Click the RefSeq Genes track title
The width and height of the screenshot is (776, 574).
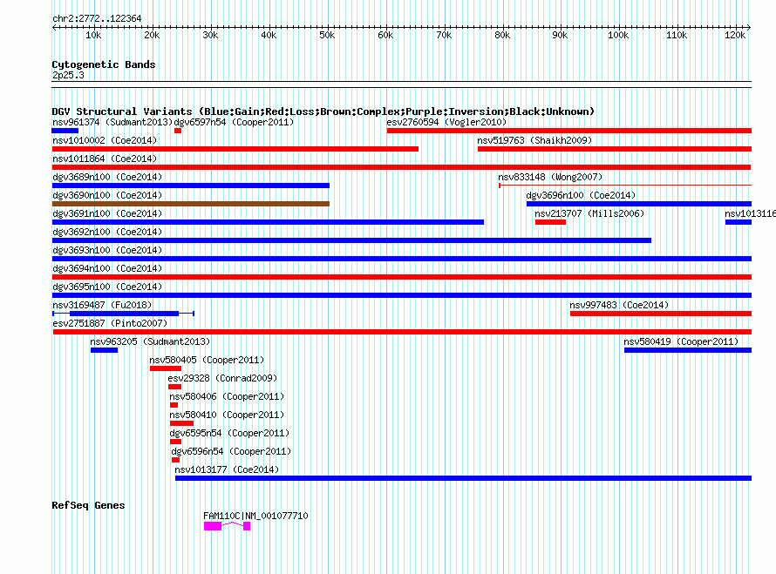[x=88, y=505]
